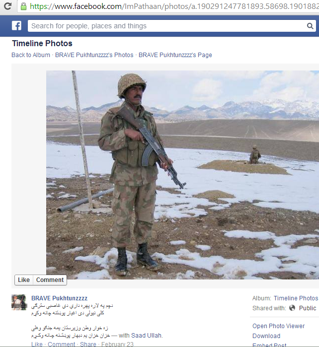Click the browser reload icon
319x347 pixels.
tap(7, 6)
